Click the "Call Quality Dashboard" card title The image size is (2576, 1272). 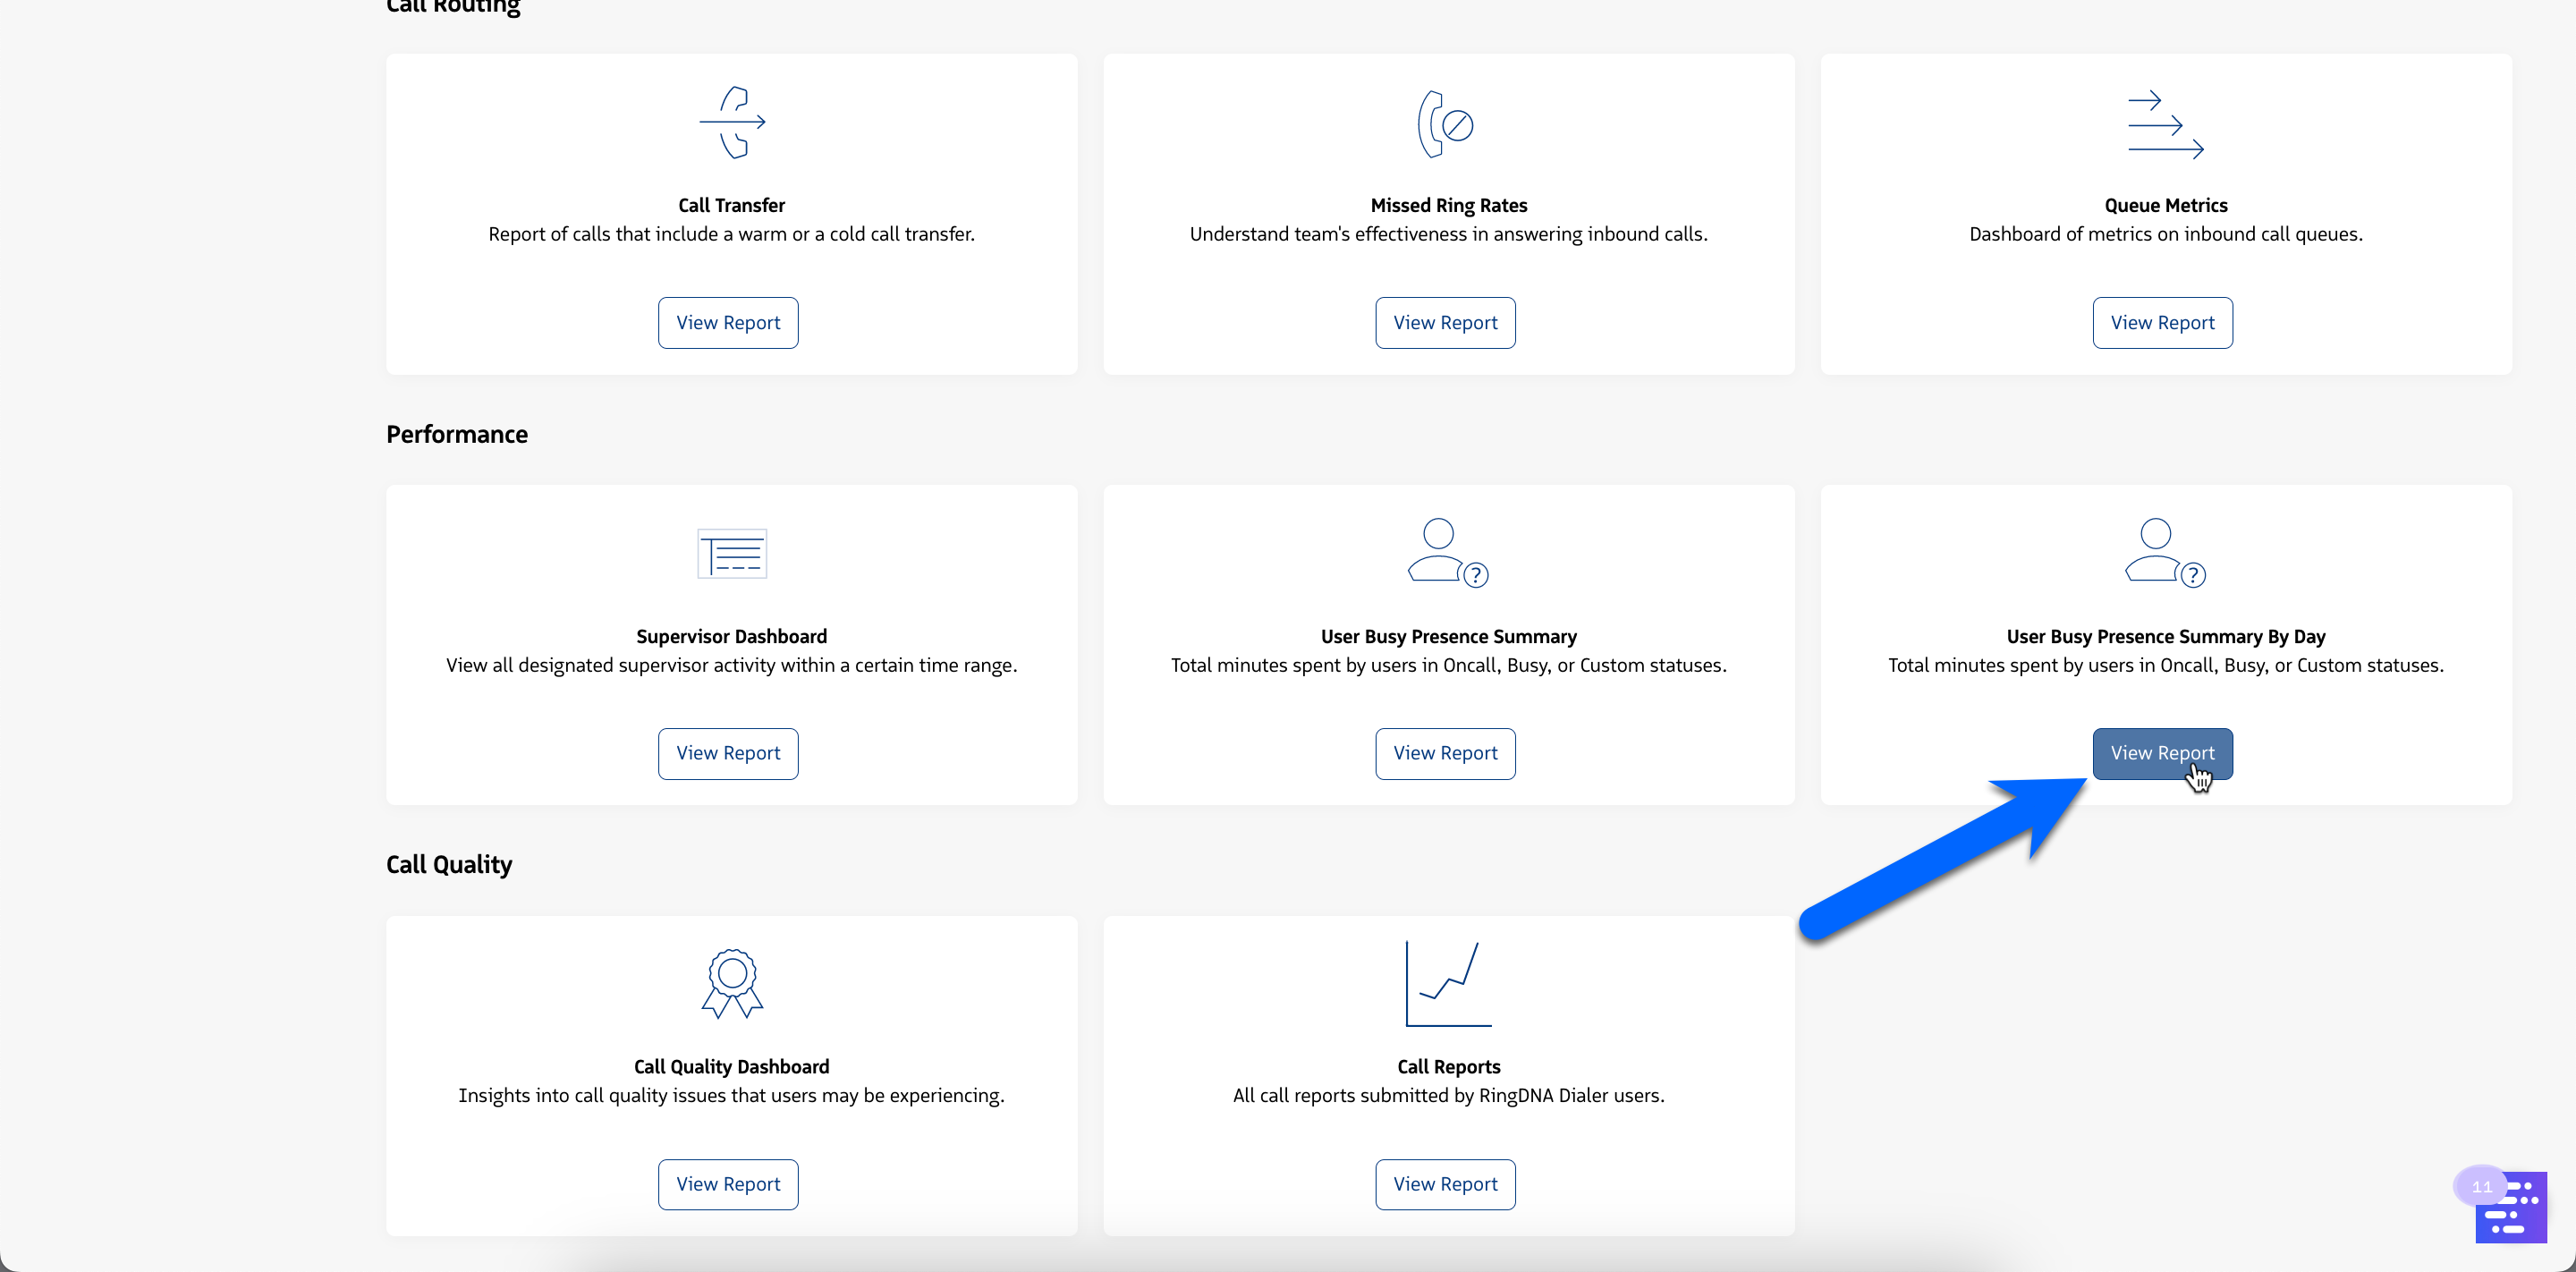(x=731, y=1066)
